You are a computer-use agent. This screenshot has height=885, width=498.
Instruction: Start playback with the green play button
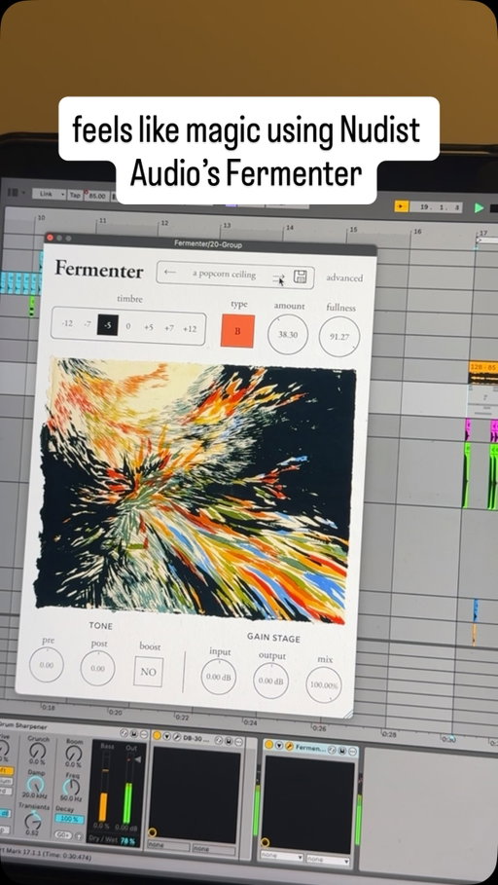pos(479,208)
